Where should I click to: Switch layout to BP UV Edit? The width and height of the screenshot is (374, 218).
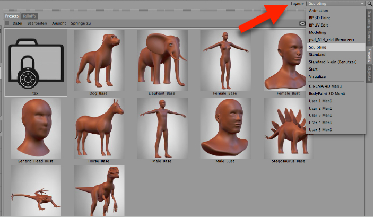319,25
